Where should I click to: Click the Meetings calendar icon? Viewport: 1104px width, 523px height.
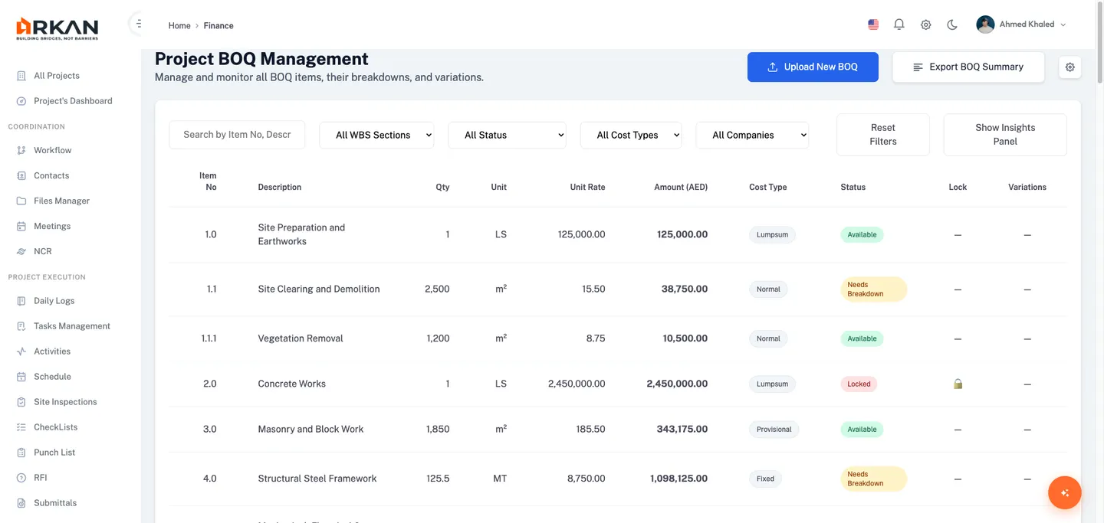point(21,225)
